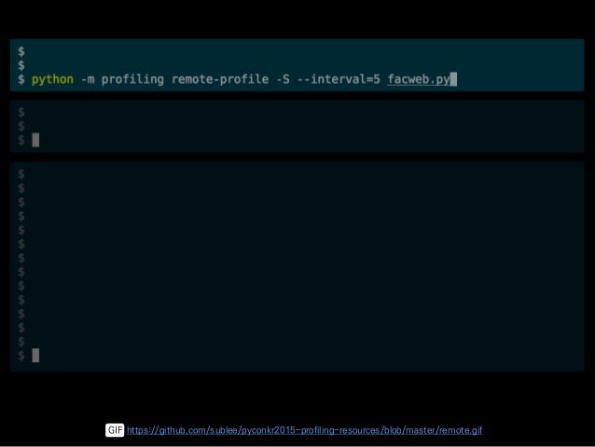The width and height of the screenshot is (595, 447).
Task: Click the 'profiling' module name
Action: 132,79
